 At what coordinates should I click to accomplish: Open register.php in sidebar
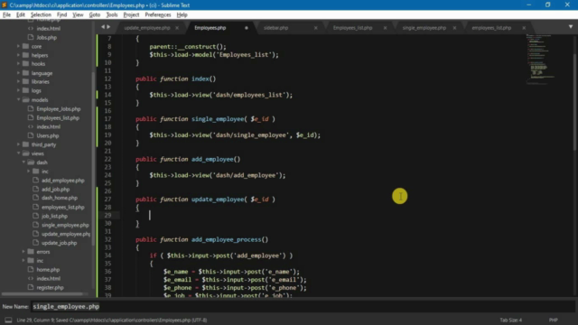50,288
